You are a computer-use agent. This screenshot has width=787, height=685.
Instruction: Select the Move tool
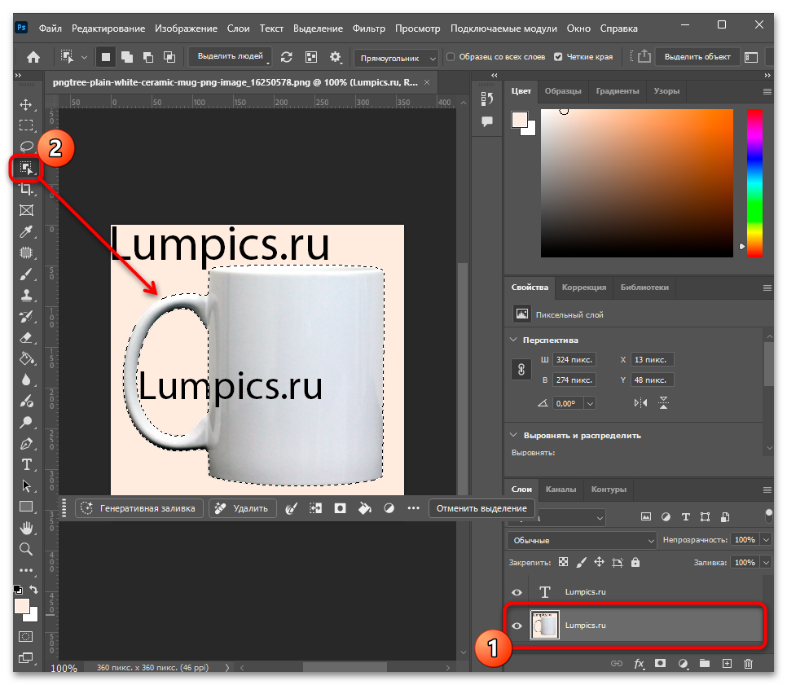pyautogui.click(x=26, y=104)
